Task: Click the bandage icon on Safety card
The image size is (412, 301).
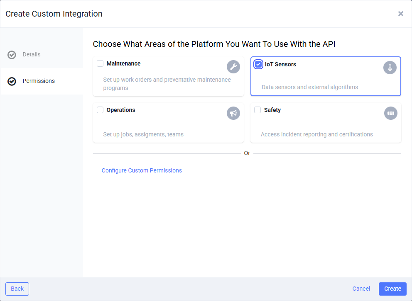Action: click(391, 113)
